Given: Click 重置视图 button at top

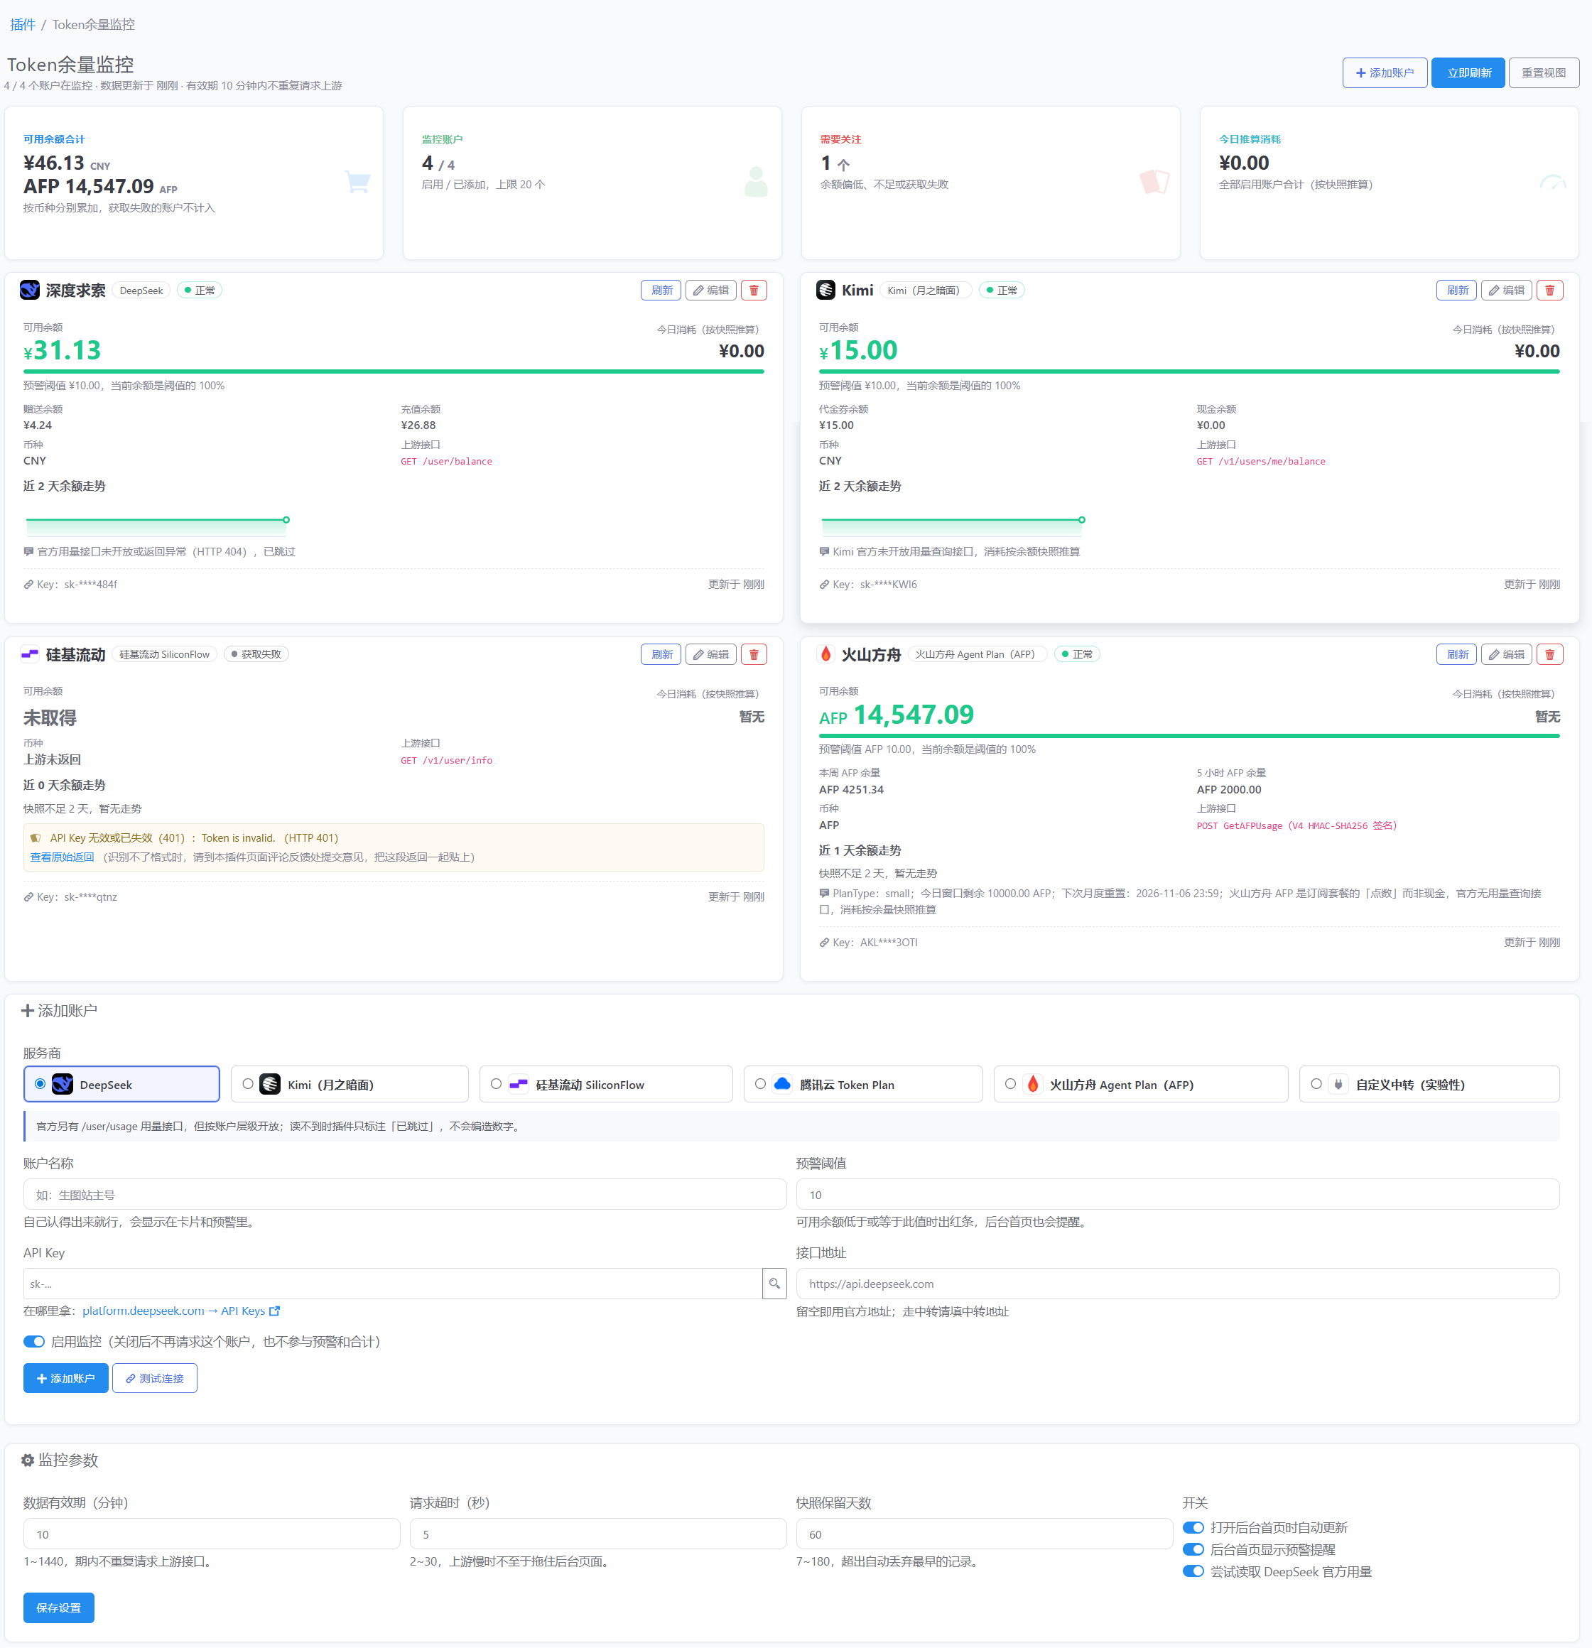Looking at the screenshot, I should (x=1544, y=73).
